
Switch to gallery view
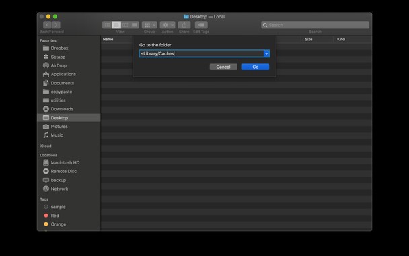[135, 25]
